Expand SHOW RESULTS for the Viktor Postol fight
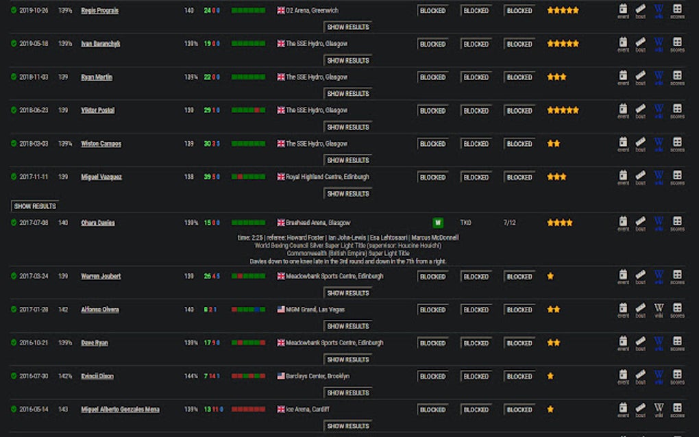The image size is (699, 437). [x=347, y=126]
